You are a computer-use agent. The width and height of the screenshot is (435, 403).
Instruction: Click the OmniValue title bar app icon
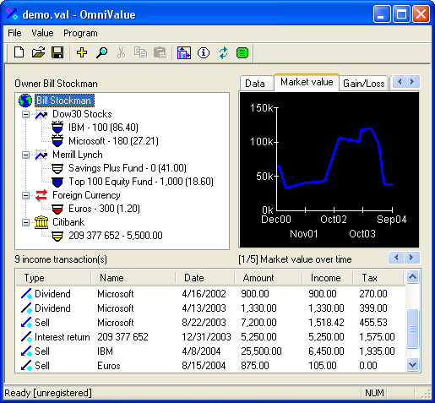click(x=12, y=14)
